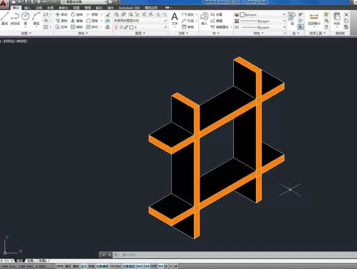Click the Array (阵列) tool
Screen dimensions: 357x269
click(x=92, y=27)
